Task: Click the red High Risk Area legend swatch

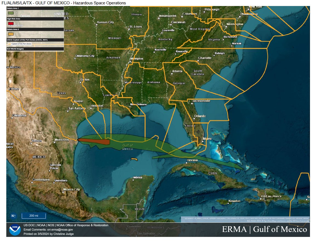Action: pos(11,23)
